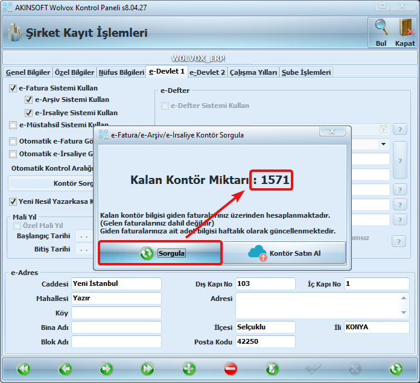Screen dimensions: 420x383
Task: Refresh records with green circular arrows icon
Action: click(x=396, y=368)
